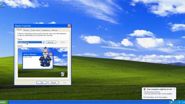Click the Save As button
Viewport: 185px width, 104px height.
51,42
